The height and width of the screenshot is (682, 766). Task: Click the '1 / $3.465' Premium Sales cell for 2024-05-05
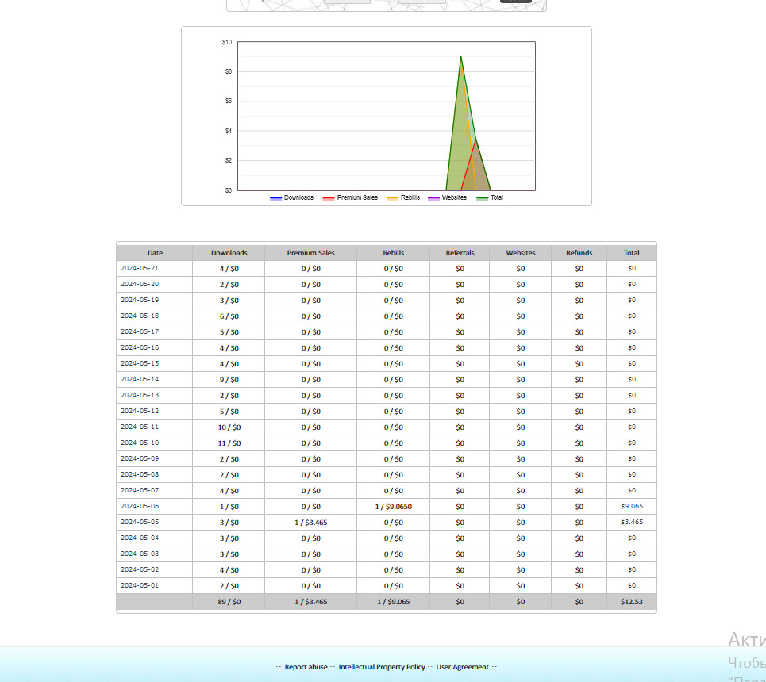(x=310, y=523)
